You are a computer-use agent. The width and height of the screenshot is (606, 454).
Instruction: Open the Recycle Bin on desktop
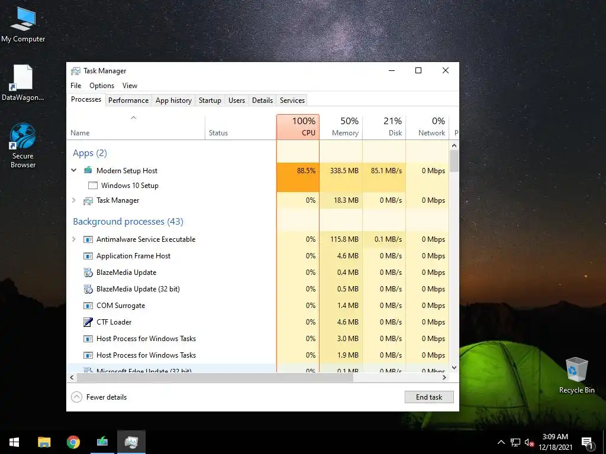[576, 375]
